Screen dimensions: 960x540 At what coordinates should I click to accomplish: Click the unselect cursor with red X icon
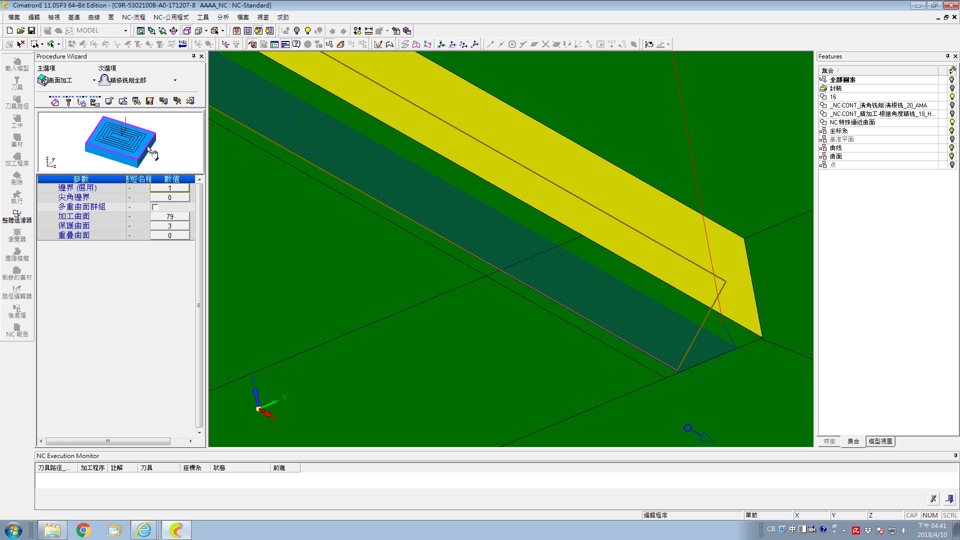click(x=20, y=44)
